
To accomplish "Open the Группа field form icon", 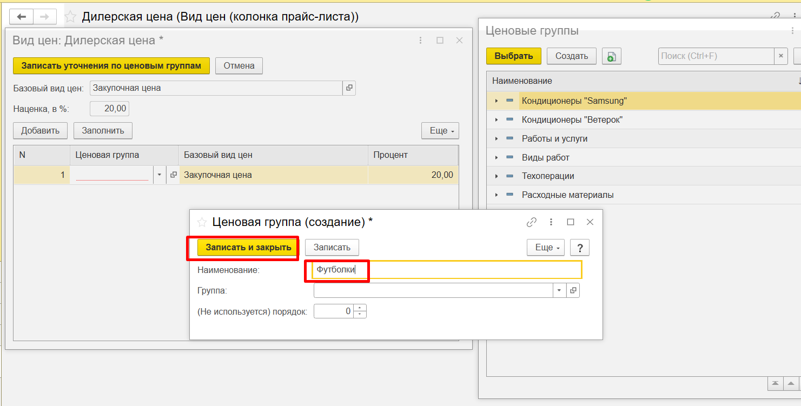I will (x=573, y=291).
